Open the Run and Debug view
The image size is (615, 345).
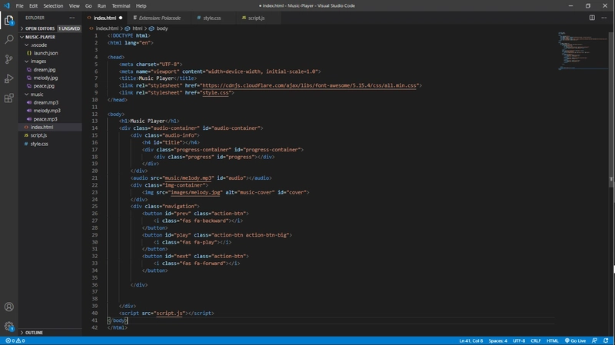coord(9,78)
